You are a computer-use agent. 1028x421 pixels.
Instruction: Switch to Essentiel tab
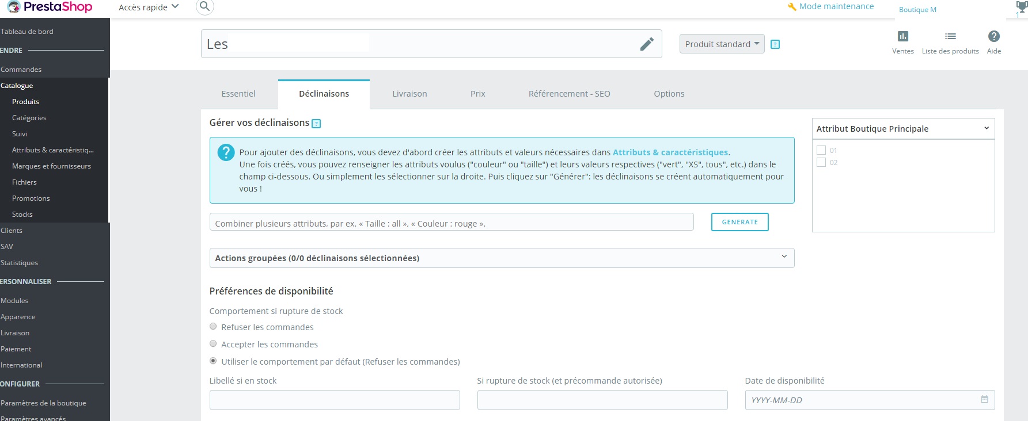(x=238, y=94)
